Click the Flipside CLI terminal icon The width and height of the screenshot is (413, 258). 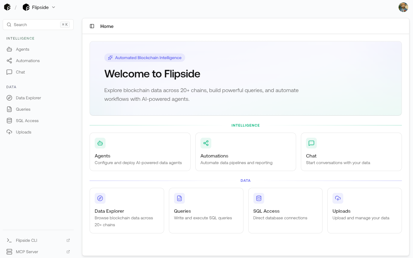(x=9, y=240)
